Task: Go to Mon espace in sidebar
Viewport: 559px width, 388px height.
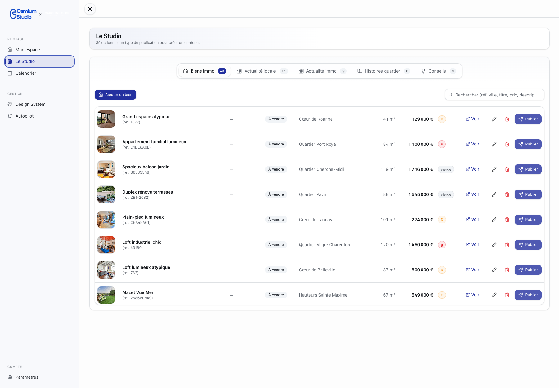Action: point(40,50)
